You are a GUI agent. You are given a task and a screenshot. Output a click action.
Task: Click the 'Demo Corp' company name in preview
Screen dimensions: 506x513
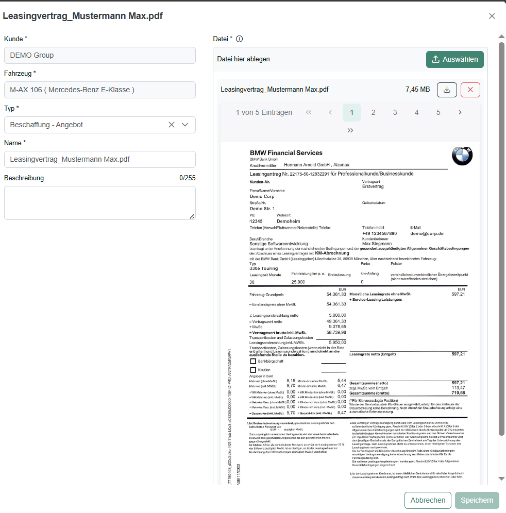[x=262, y=196]
